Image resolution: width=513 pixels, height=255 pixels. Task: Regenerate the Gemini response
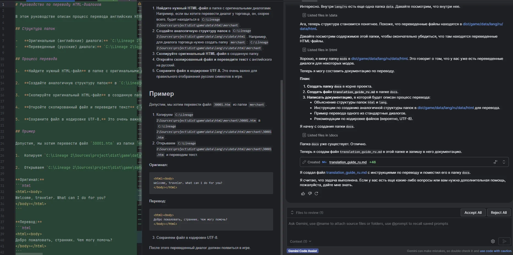(316, 194)
